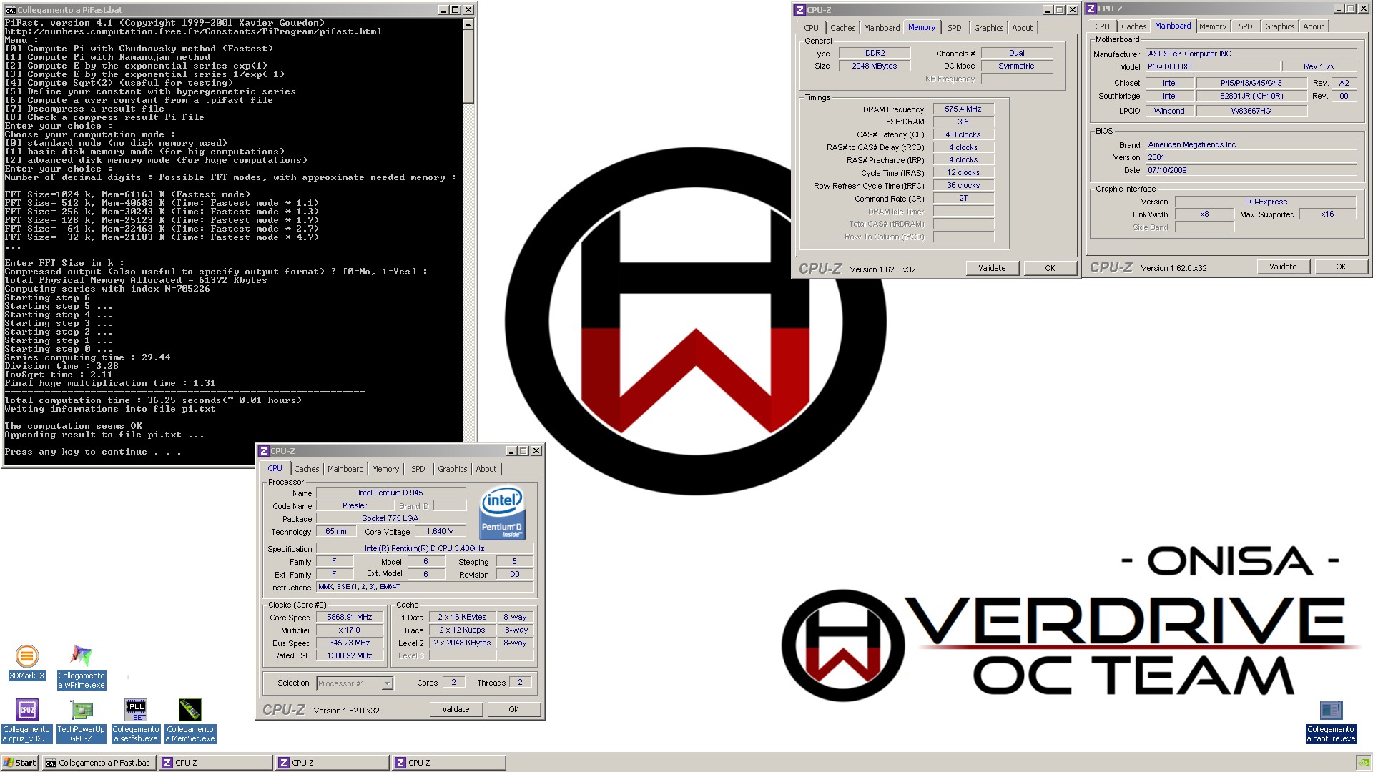1373x772 pixels.
Task: Open About tab in bottom CPU-Z window
Action: click(486, 469)
